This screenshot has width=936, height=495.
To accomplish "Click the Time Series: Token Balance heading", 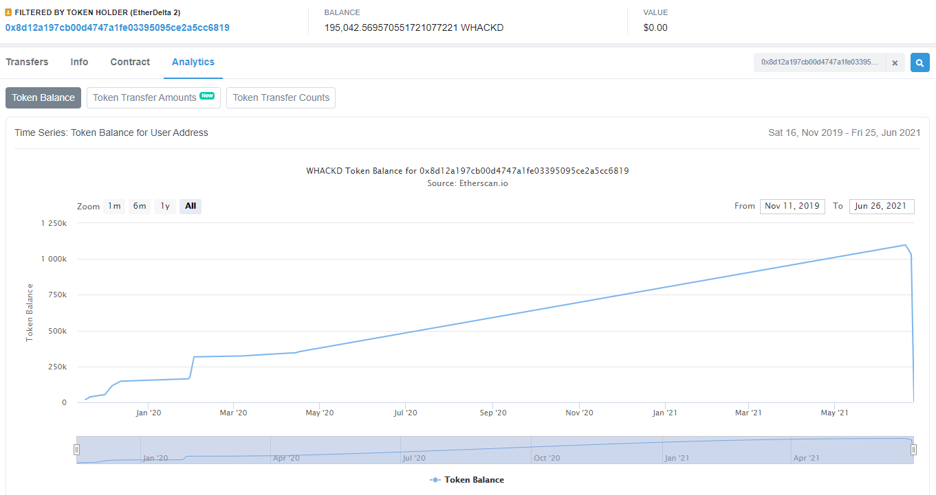I will point(111,133).
